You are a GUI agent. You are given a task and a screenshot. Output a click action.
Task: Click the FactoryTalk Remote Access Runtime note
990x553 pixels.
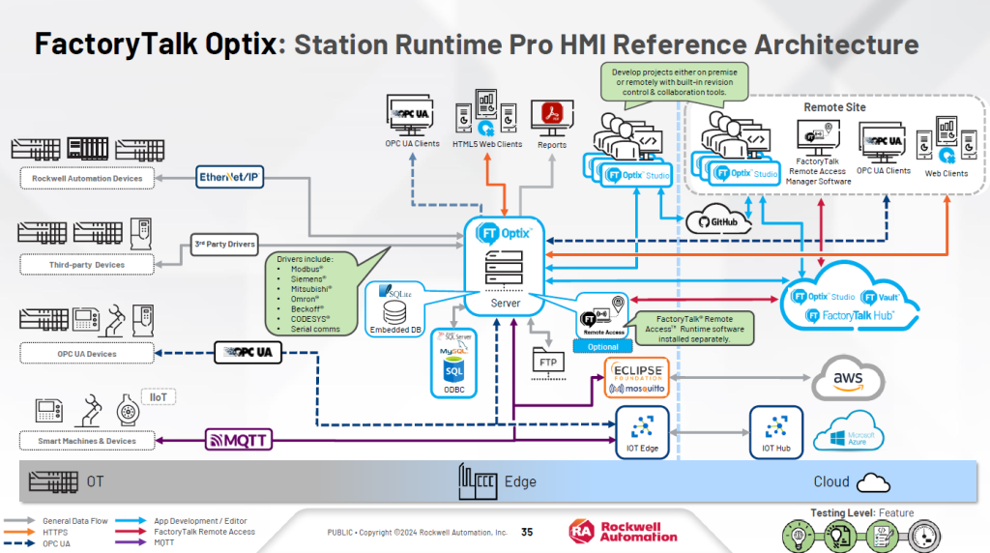(x=694, y=329)
